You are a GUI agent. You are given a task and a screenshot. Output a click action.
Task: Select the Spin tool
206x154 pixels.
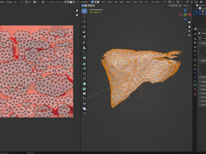pyautogui.click(x=85, y=89)
